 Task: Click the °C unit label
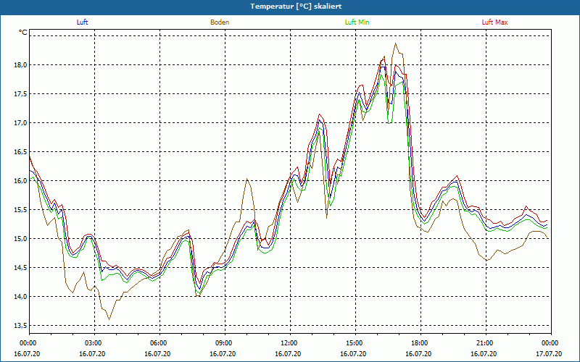click(22, 33)
